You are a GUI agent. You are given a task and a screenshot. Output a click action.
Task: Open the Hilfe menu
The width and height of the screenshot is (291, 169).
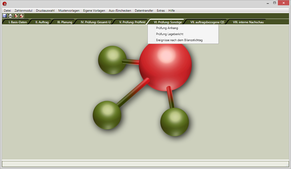point(172,11)
